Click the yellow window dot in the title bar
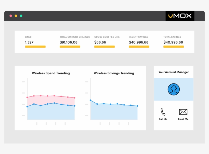Viewport: 209px width, 154px height. 16,16
